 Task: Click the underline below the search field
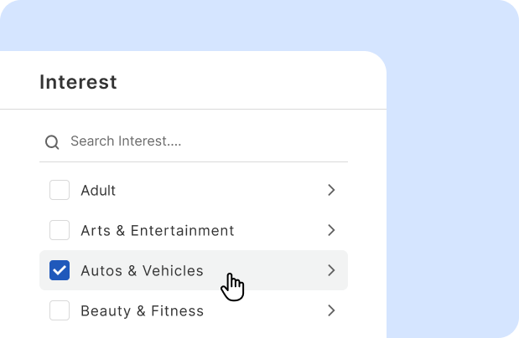coord(193,161)
